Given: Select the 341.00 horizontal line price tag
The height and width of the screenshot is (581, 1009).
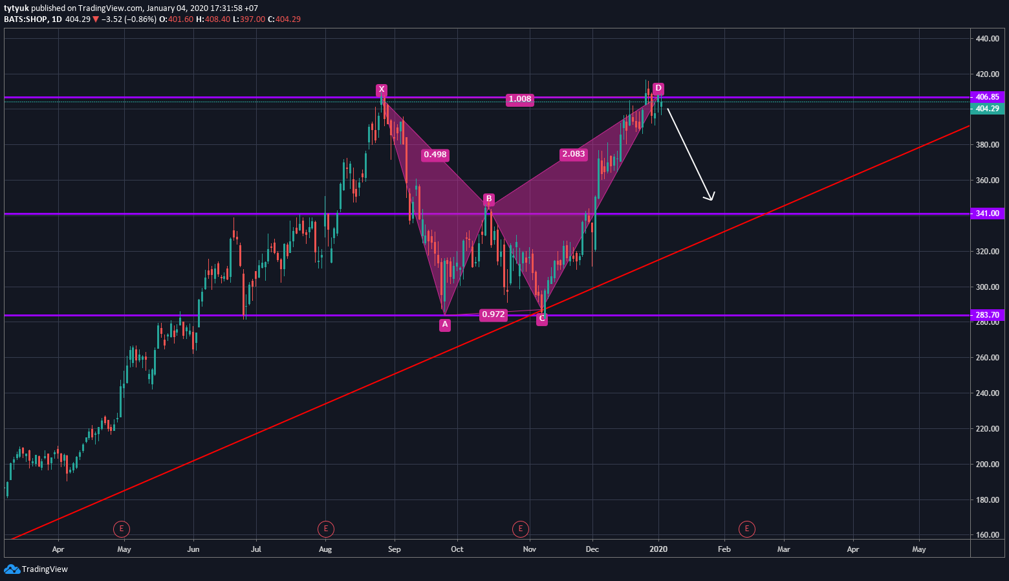Looking at the screenshot, I should (988, 214).
